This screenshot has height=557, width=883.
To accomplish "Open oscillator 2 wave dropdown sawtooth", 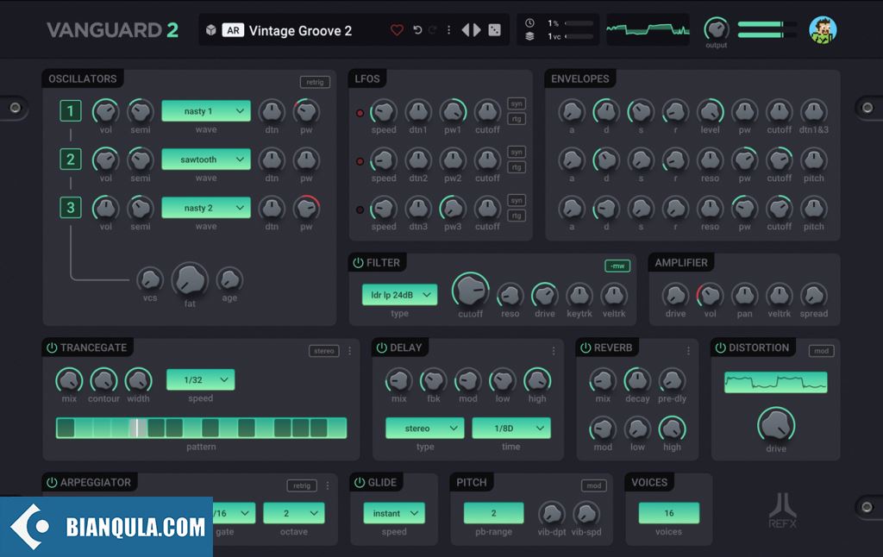I will pyautogui.click(x=206, y=160).
